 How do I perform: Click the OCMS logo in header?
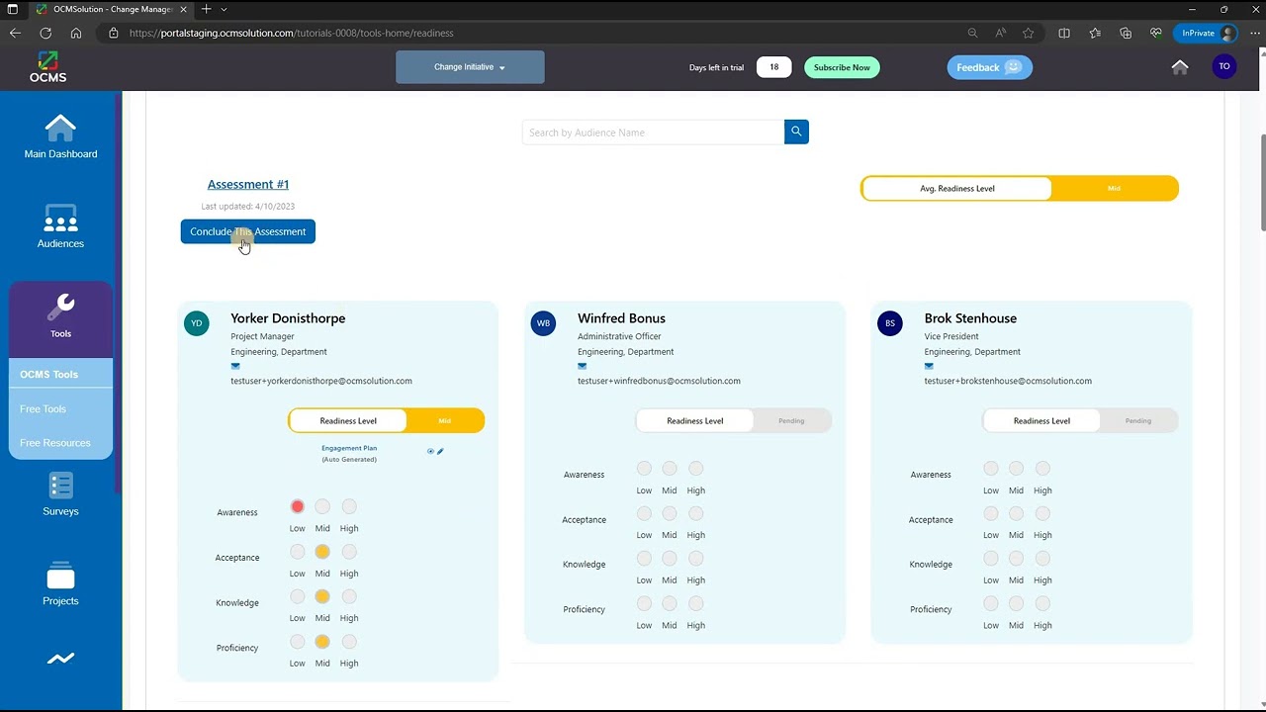(47, 67)
